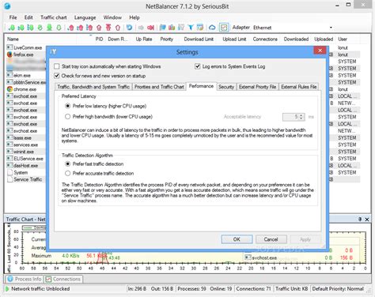Viewport: 375px width, 297px height.
Task: Click the blue reset arrow toolbar icon
Action: [129, 28]
